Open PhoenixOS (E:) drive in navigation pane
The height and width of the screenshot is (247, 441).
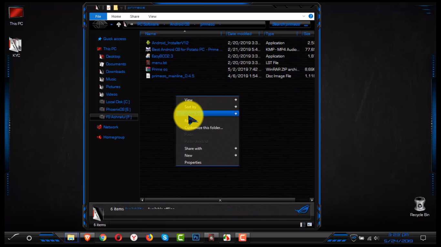(x=118, y=109)
